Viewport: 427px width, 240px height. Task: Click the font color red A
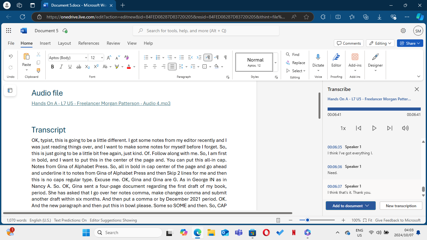click(128, 67)
